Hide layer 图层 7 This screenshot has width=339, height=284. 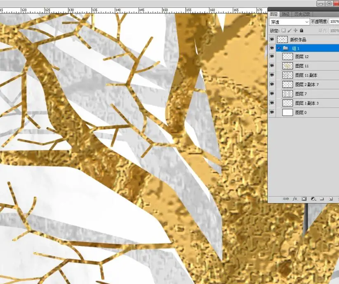coord(272,94)
